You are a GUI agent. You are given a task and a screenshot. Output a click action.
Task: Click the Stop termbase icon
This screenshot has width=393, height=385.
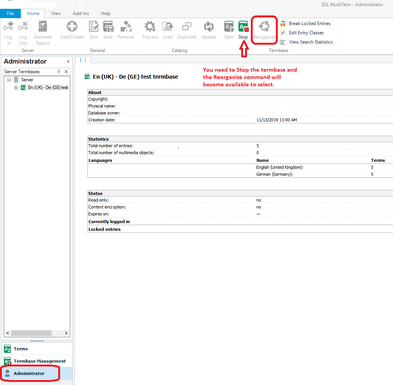pos(243,27)
